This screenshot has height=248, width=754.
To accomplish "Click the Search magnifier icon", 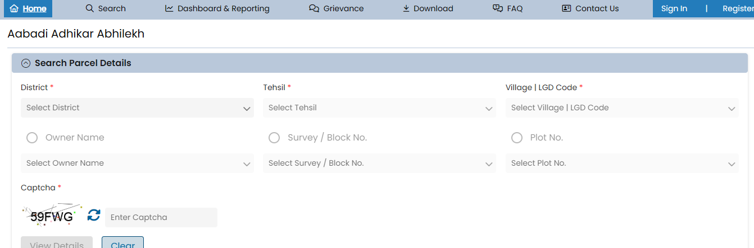I will (x=89, y=8).
